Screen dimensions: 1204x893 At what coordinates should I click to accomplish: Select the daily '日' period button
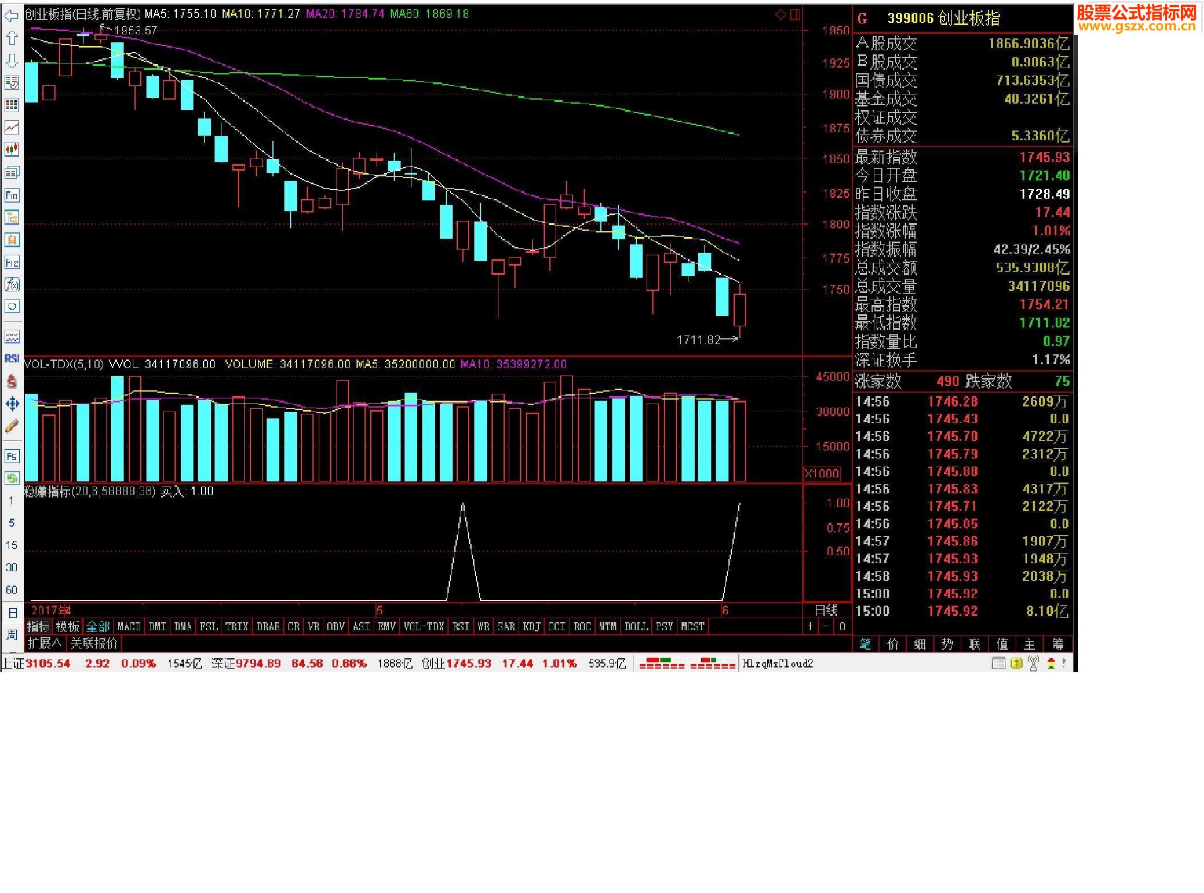coord(12,613)
